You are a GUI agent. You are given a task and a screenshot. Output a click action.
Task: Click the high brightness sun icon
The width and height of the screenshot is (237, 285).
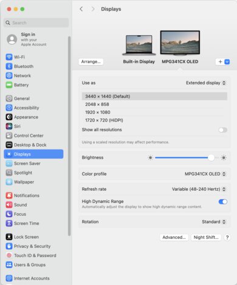tap(224, 157)
